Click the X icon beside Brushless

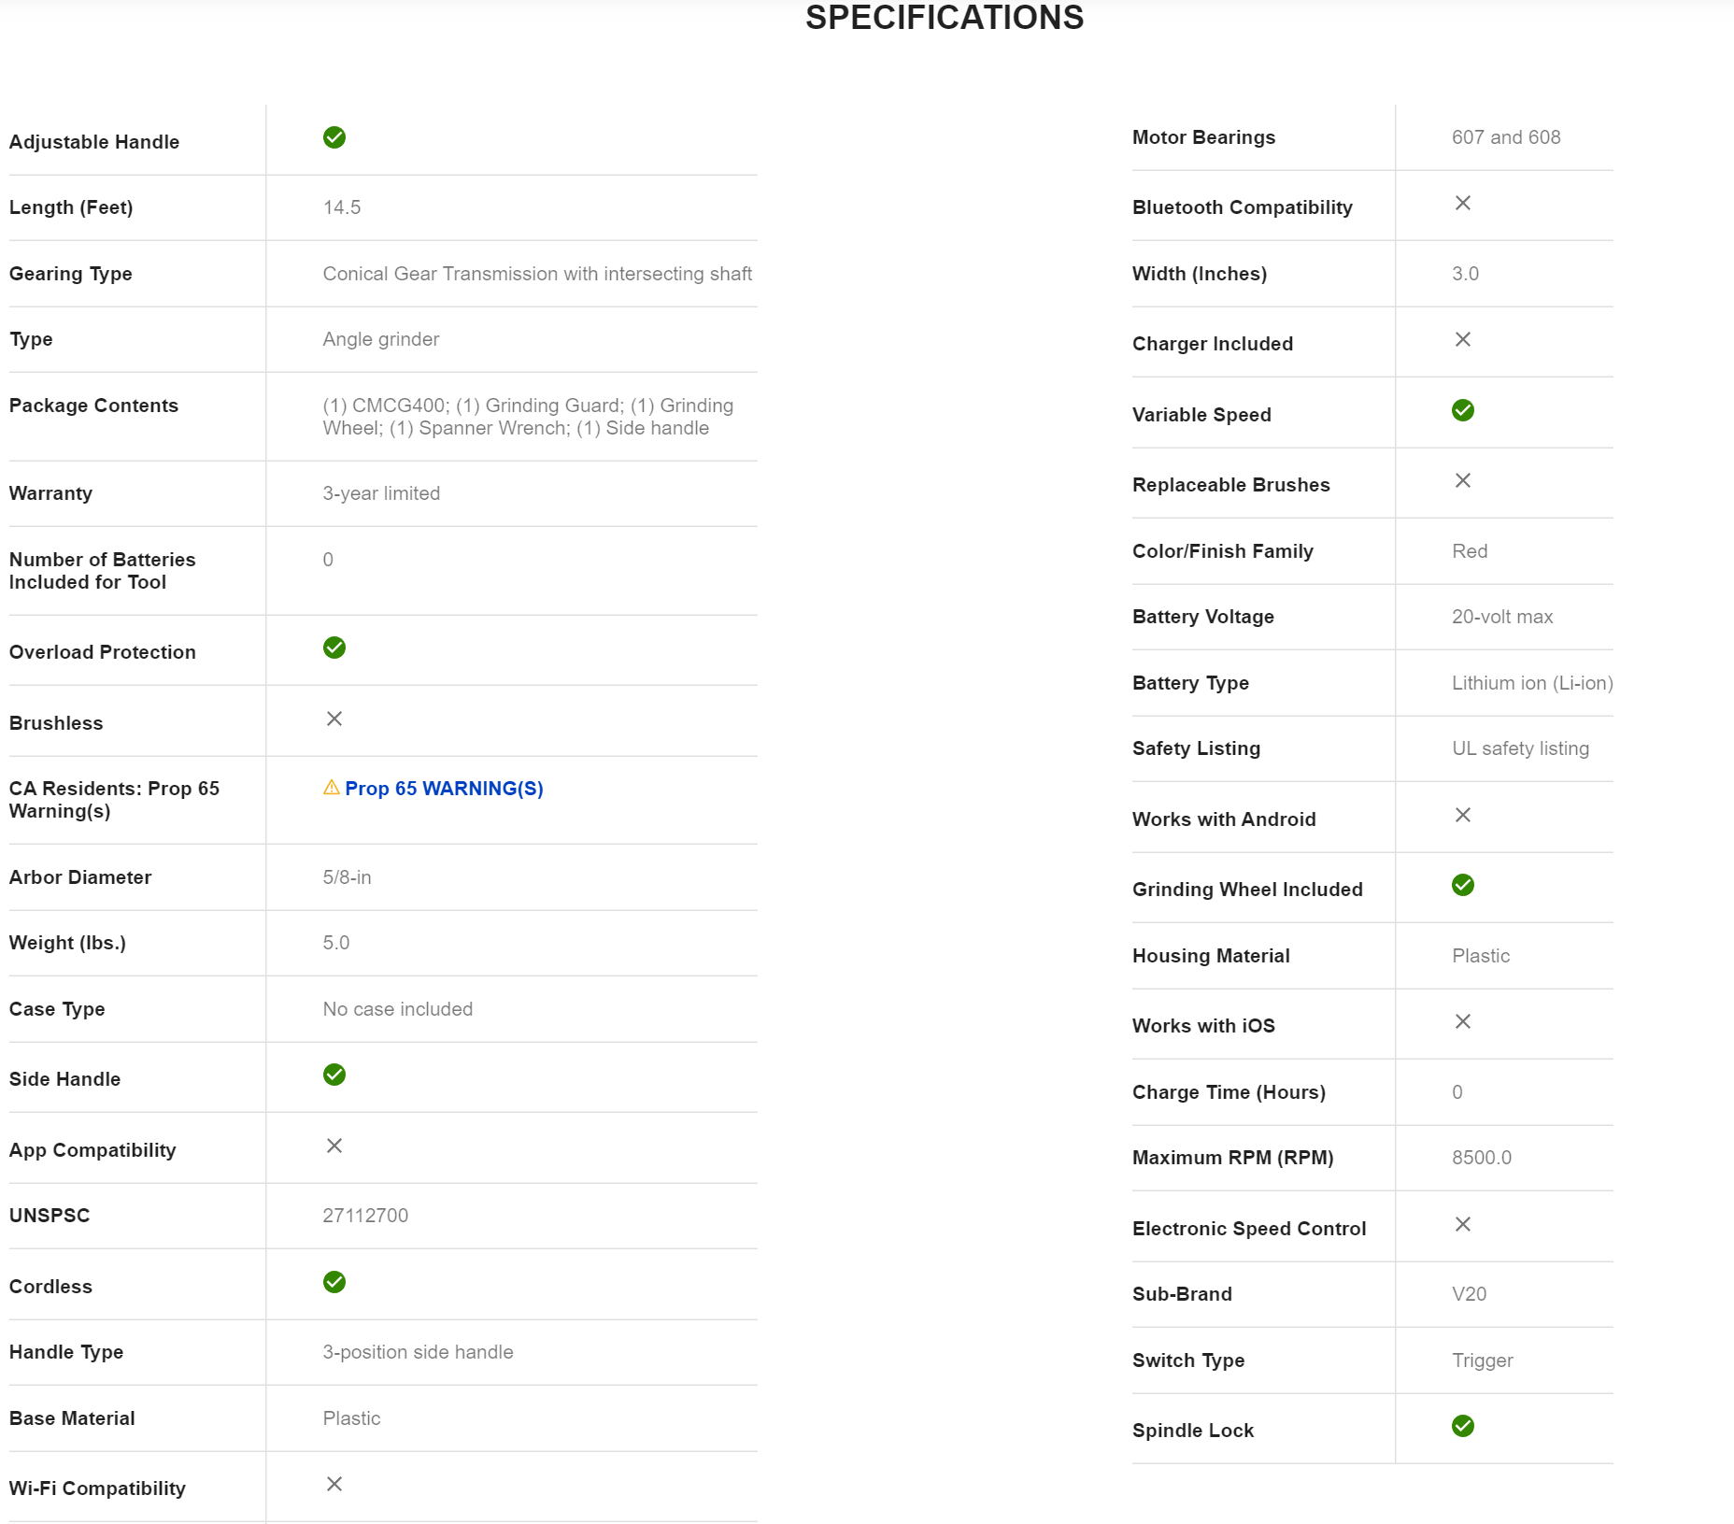[x=334, y=719]
